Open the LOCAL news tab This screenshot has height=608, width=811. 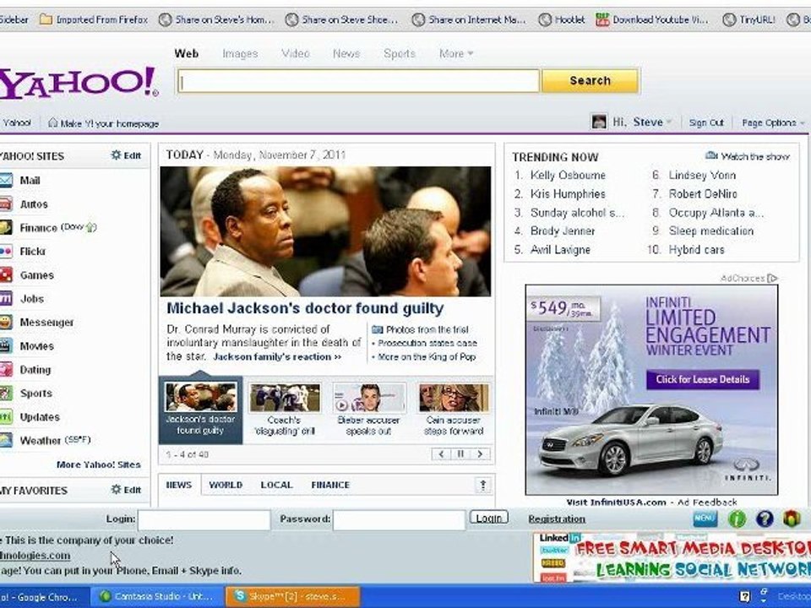[277, 485]
